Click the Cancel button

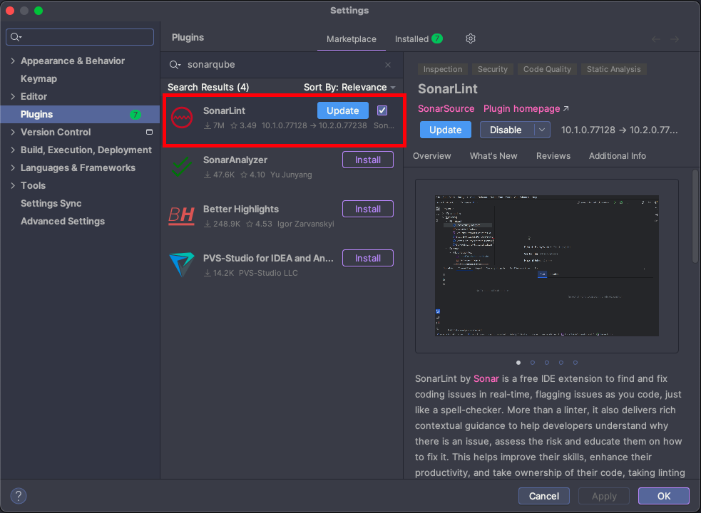[x=544, y=496]
